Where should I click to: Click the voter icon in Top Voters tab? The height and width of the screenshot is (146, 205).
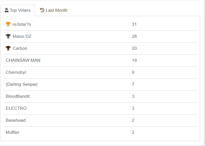(x=7, y=10)
